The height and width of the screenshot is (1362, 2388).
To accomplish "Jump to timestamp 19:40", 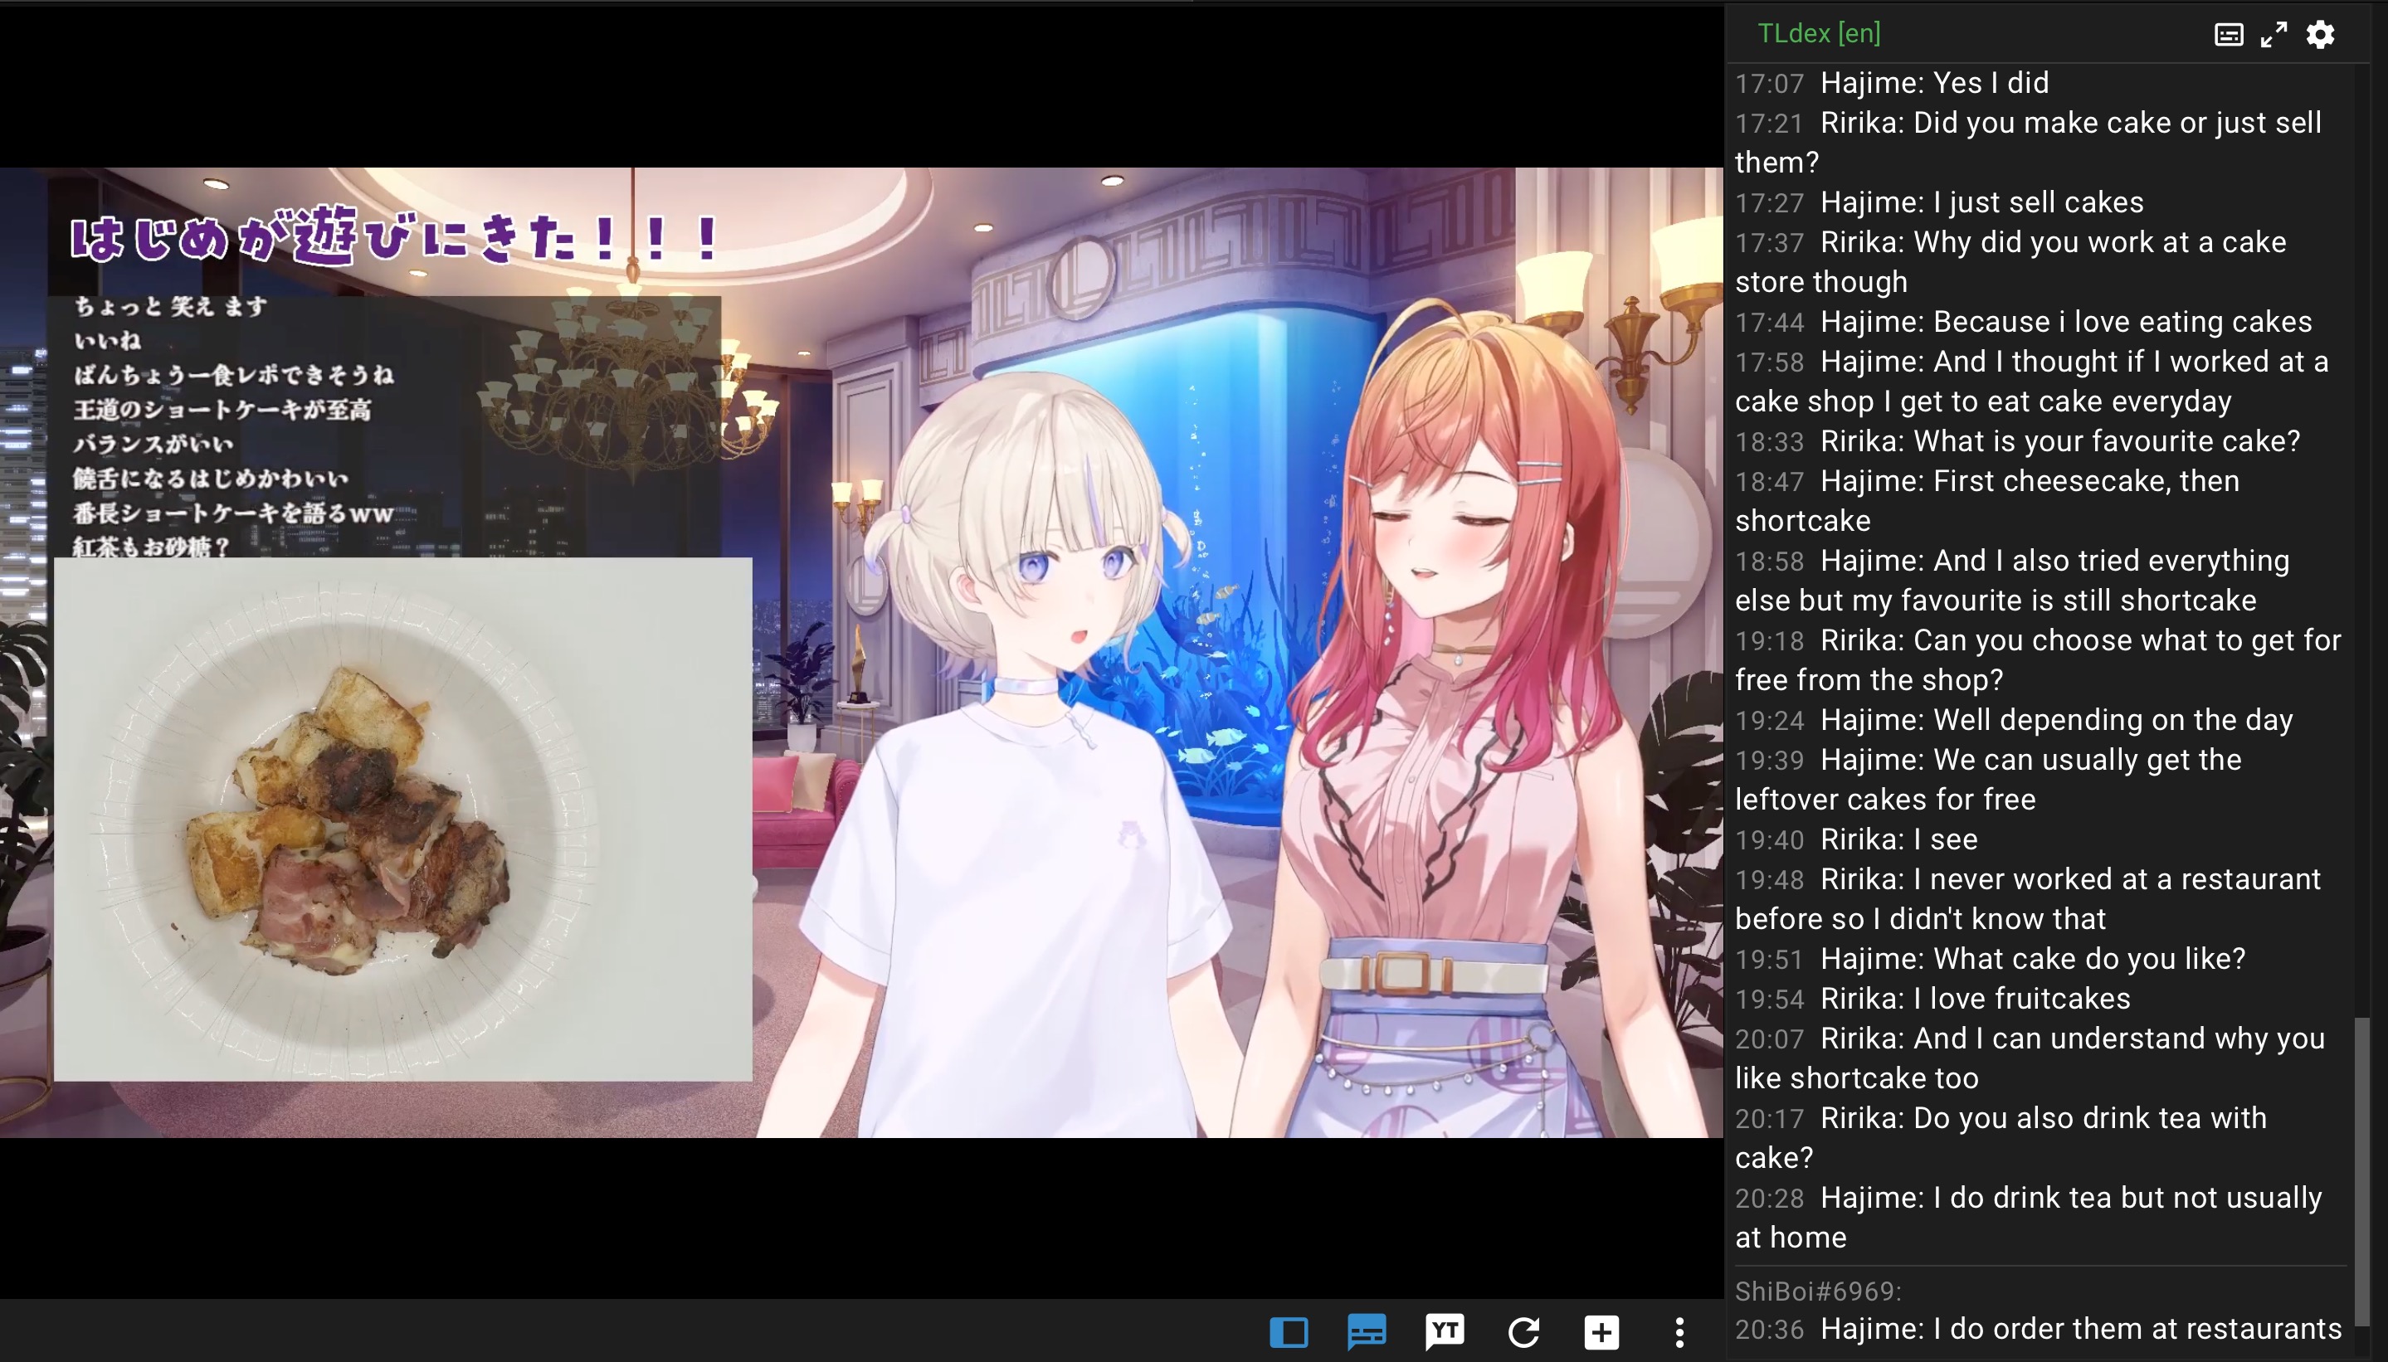I will (x=1768, y=839).
